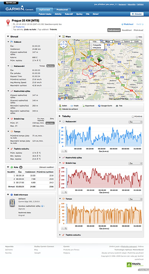Click the flag icon next to Celkově

pyautogui.click(x=12, y=42)
